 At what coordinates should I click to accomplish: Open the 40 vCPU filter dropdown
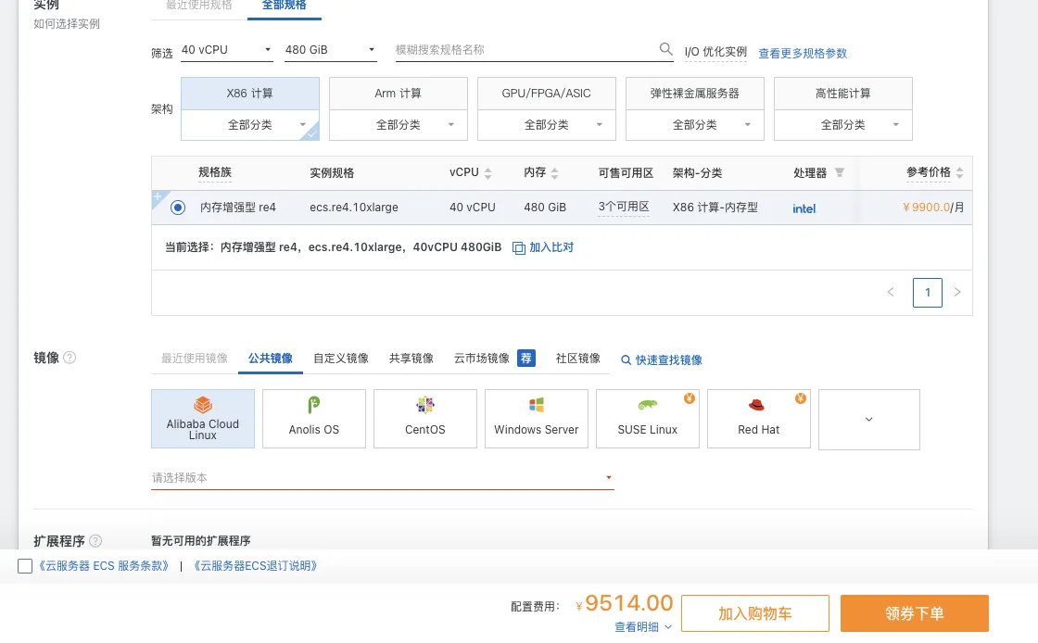pyautogui.click(x=226, y=50)
